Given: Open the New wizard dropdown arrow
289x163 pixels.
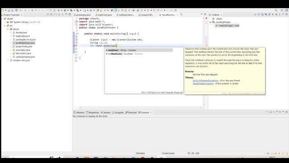Looking at the screenshot, I should click(x=5, y=10).
